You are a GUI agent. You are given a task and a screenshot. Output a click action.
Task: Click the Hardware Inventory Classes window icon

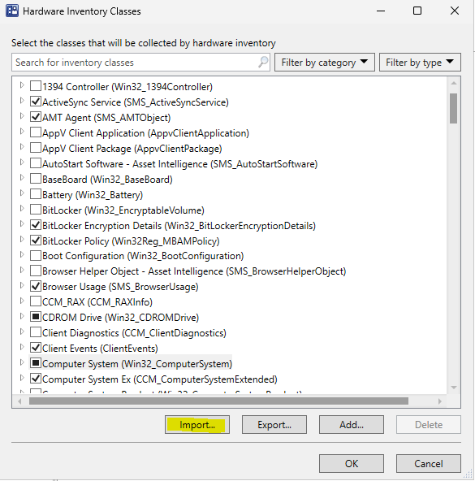12,11
